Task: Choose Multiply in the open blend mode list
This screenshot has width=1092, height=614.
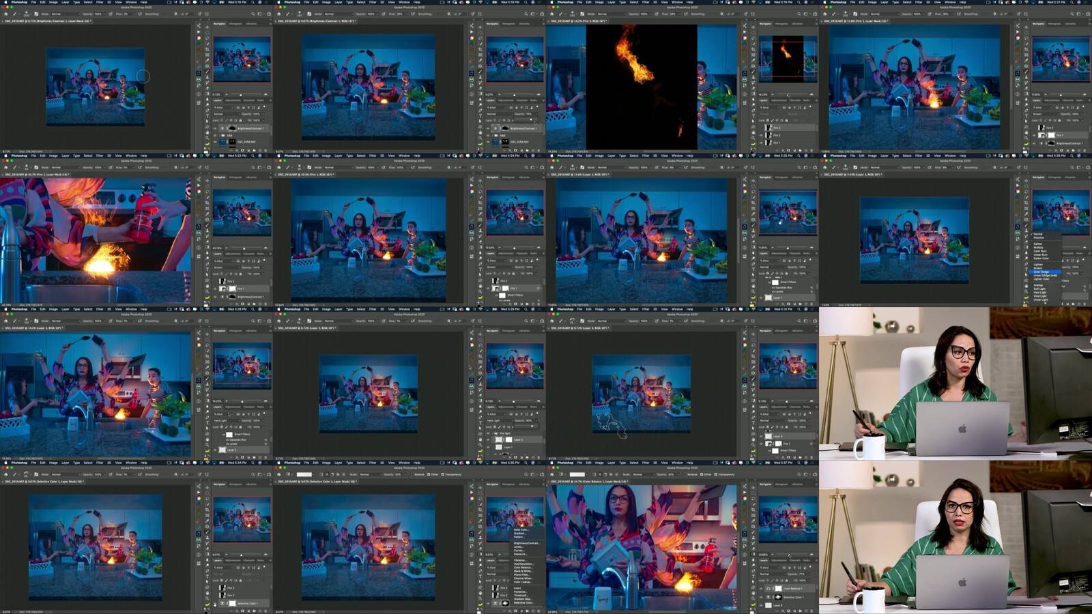Action: tap(1039, 248)
